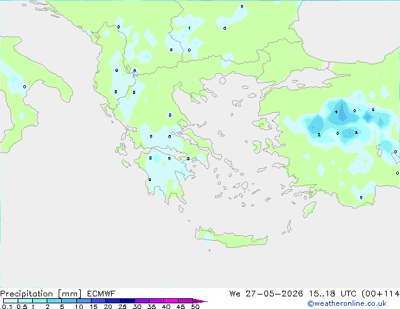Pick the 2–5 mm legend color swatch

54,301
